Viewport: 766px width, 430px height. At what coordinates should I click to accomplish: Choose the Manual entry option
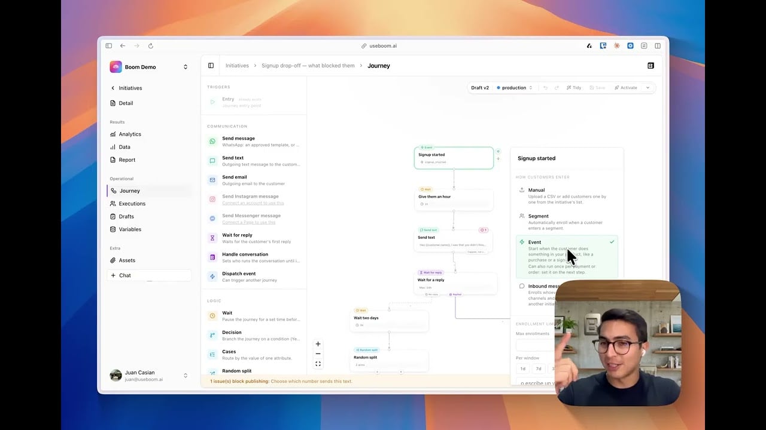[567, 196]
